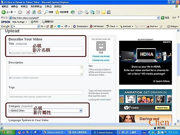The image size is (180, 135).
Task: Click the taskbar clock showing 11:01
Action: [x=172, y=132]
